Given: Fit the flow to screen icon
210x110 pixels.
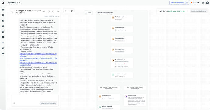Looking at the screenshot, I should click(72, 11).
